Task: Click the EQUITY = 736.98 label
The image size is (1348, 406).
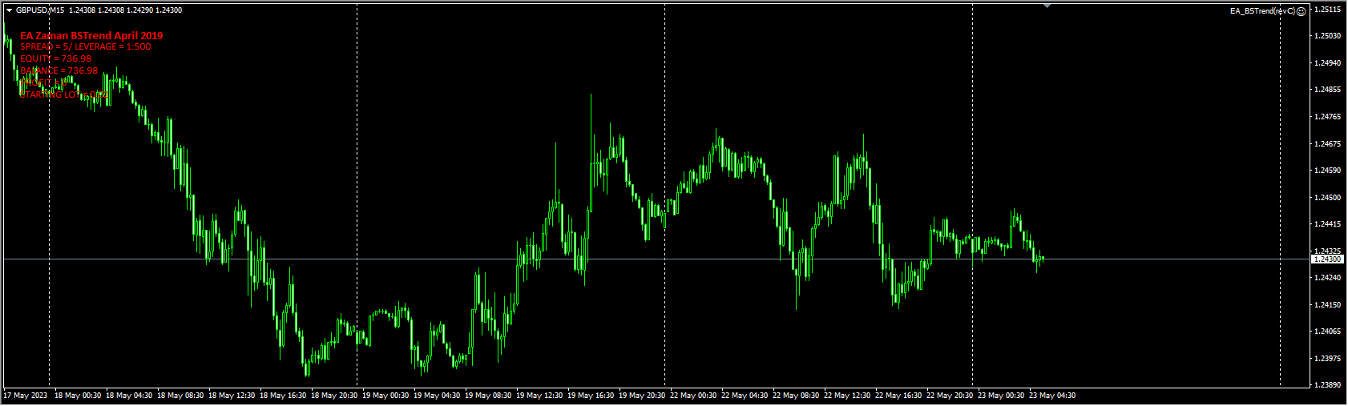Action: [x=56, y=59]
